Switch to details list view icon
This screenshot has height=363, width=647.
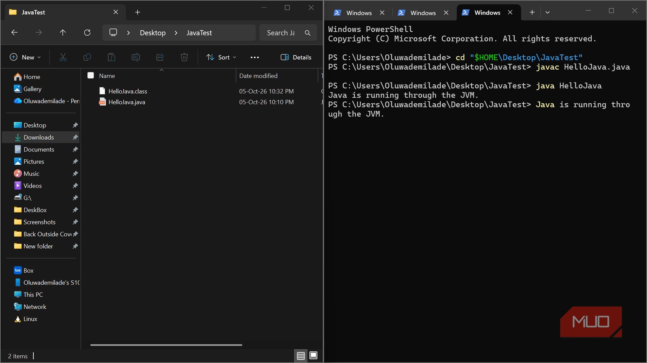point(301,356)
